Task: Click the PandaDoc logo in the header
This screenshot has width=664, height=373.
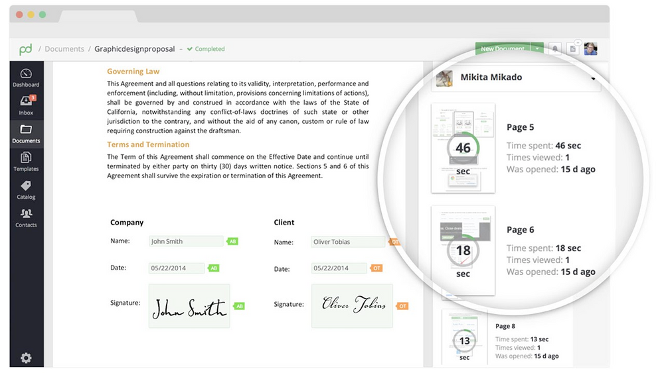Action: pyautogui.click(x=26, y=49)
